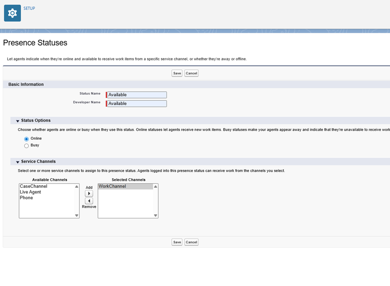Select Live Agent in Available Channels

[30, 192]
